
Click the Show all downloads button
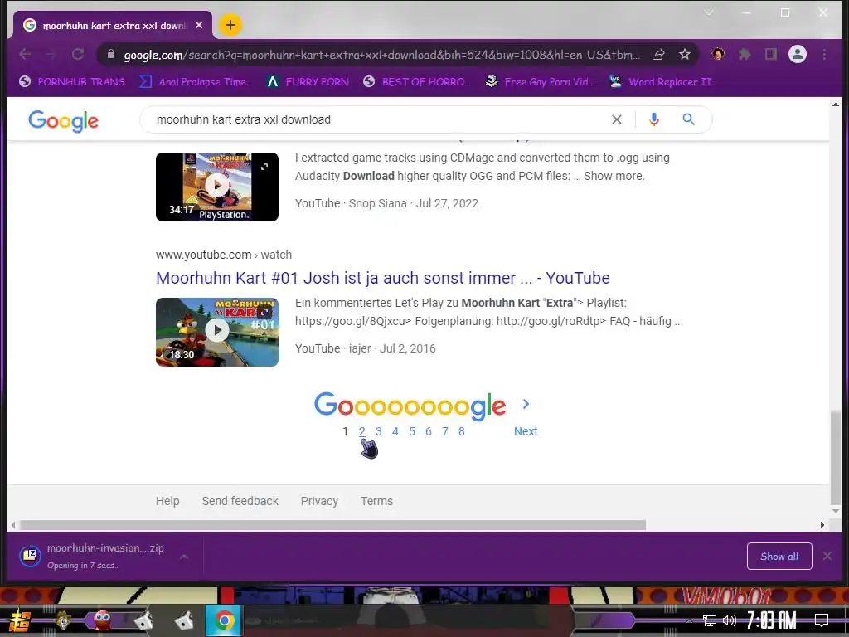pyautogui.click(x=779, y=557)
